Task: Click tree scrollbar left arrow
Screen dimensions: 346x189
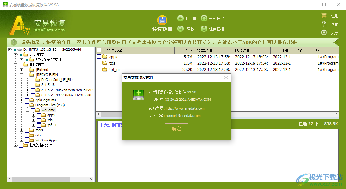Action: click(9, 180)
